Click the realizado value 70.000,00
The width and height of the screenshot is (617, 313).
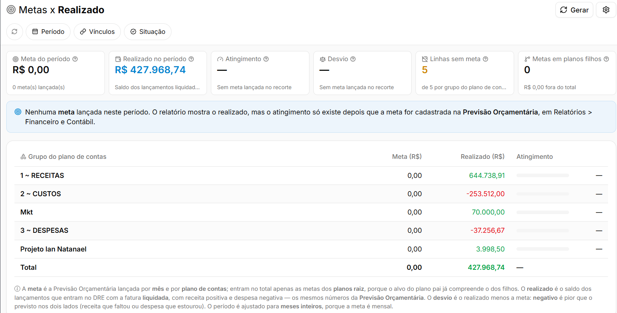pyautogui.click(x=488, y=212)
